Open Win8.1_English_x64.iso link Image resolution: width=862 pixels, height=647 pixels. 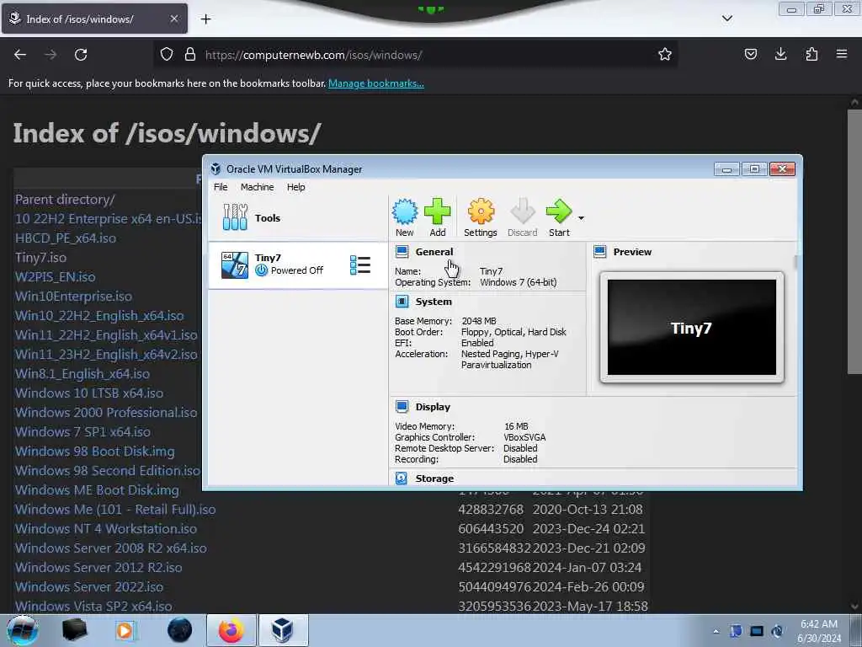[82, 373]
